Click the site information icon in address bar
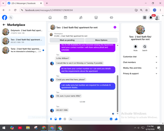 [x=22, y=10]
